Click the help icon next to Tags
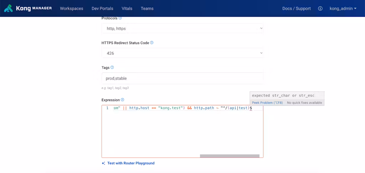 point(112,67)
